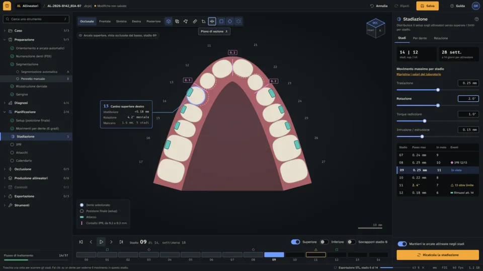Image resolution: width=483 pixels, height=271 pixels.
Task: Select the IPR step radio
Action: [12, 145]
